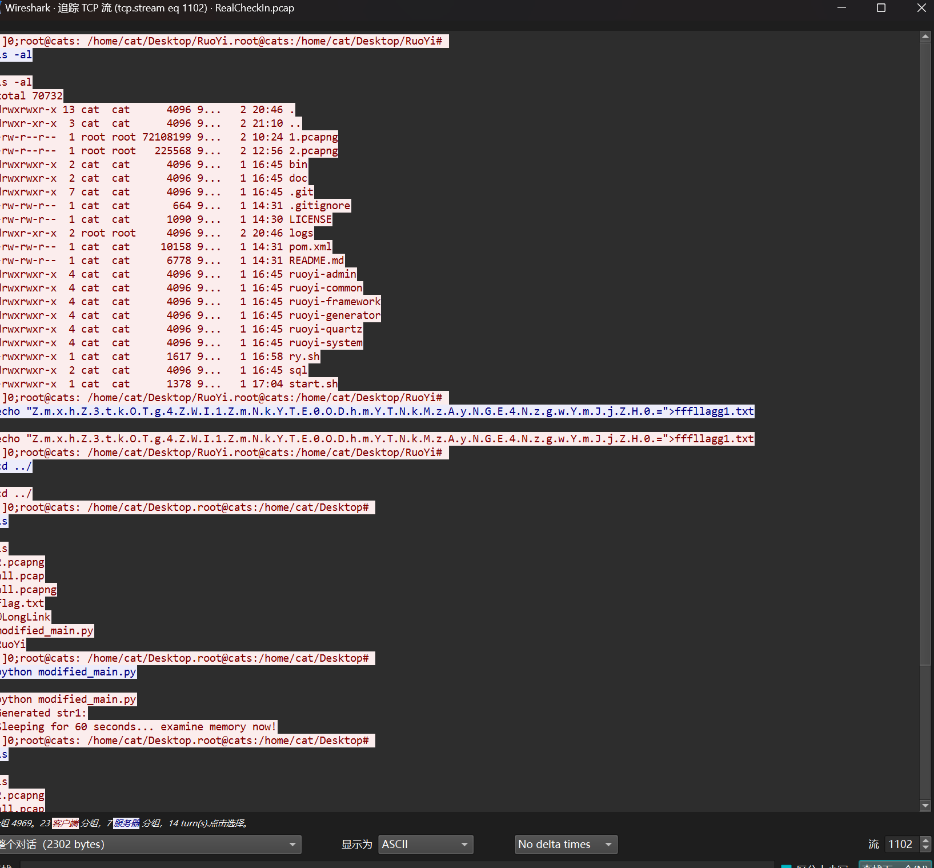Click the 'start.sh' file row
The width and height of the screenshot is (934, 868).
169,384
